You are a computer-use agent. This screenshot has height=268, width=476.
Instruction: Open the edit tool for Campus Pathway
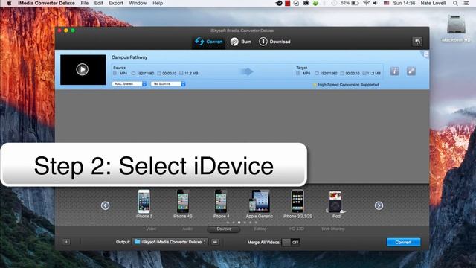click(411, 71)
